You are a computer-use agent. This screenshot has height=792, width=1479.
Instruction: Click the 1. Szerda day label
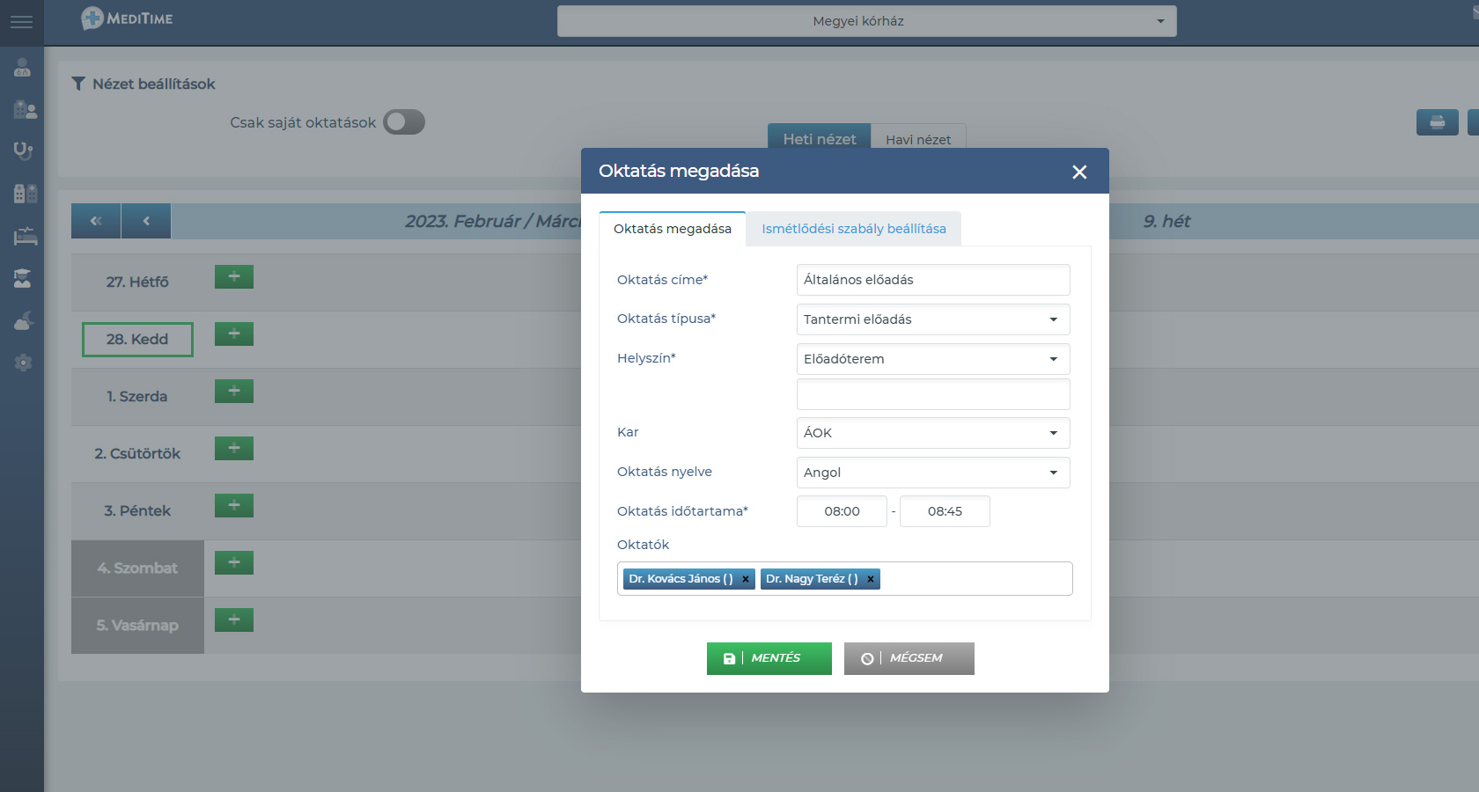[137, 396]
